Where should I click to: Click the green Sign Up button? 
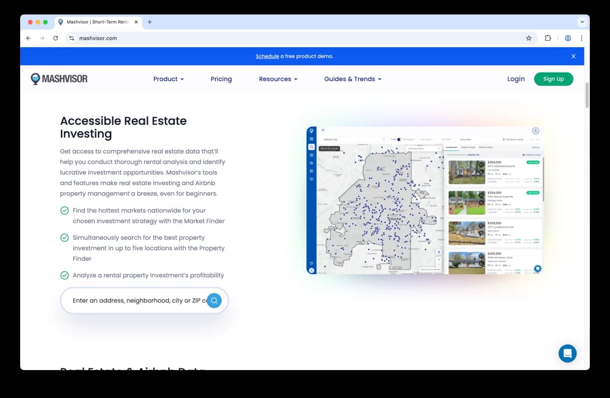pos(553,79)
